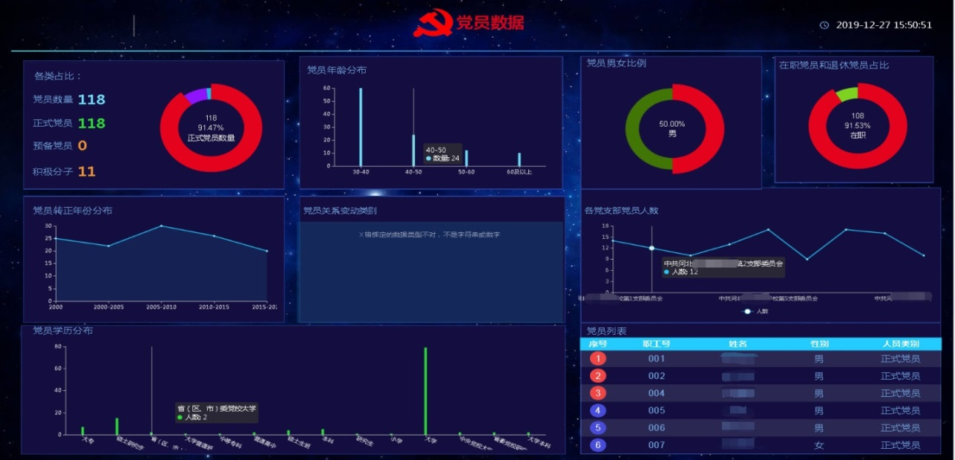Select the 党员数量 count value 118
Viewport: 955px width, 460px height.
(x=91, y=99)
